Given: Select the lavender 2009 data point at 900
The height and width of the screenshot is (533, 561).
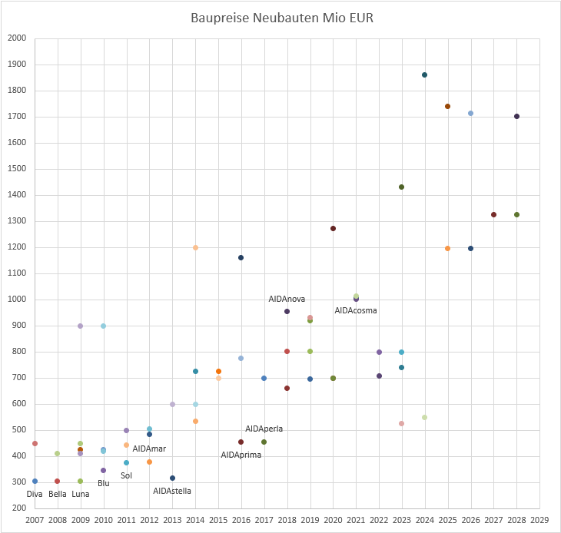Looking at the screenshot, I should [80, 326].
